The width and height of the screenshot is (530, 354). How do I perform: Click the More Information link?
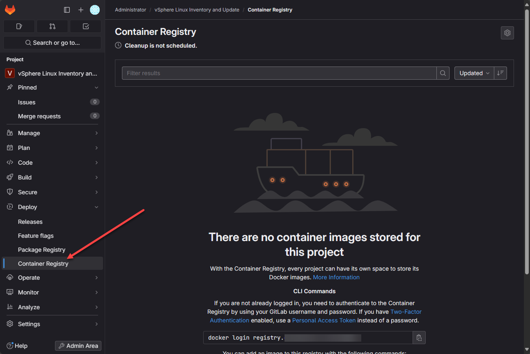[x=336, y=277]
